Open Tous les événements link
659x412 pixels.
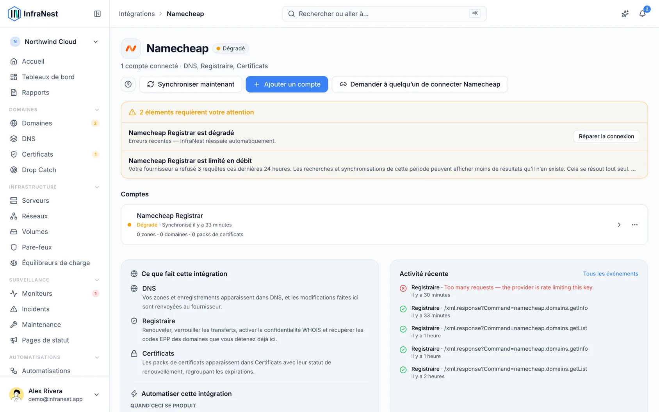[611, 274]
